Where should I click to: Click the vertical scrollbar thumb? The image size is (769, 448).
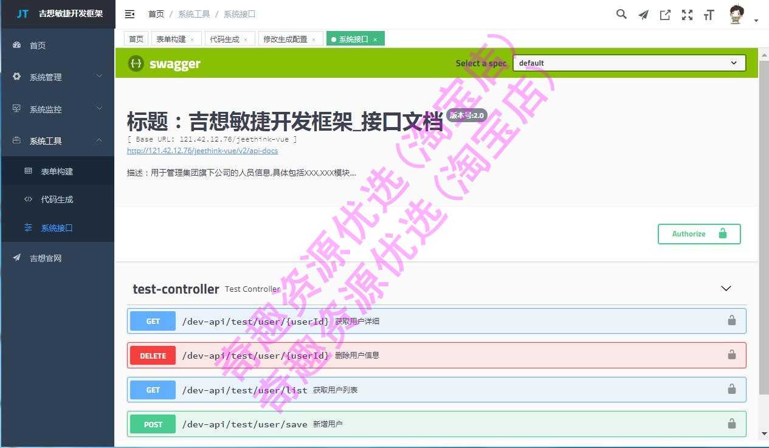[764, 226]
